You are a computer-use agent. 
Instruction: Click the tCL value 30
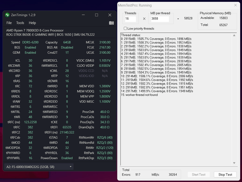[x=31, y=60]
